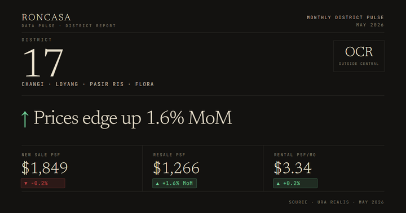Click the Changi Loyang Pasir Ris Flora line
Viewport: 406px width, 213px height.
[x=88, y=84]
